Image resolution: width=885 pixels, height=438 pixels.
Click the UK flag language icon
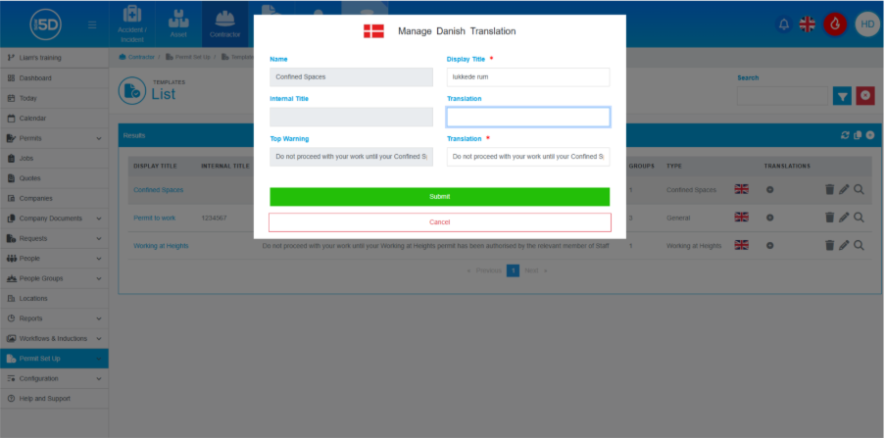click(x=809, y=24)
